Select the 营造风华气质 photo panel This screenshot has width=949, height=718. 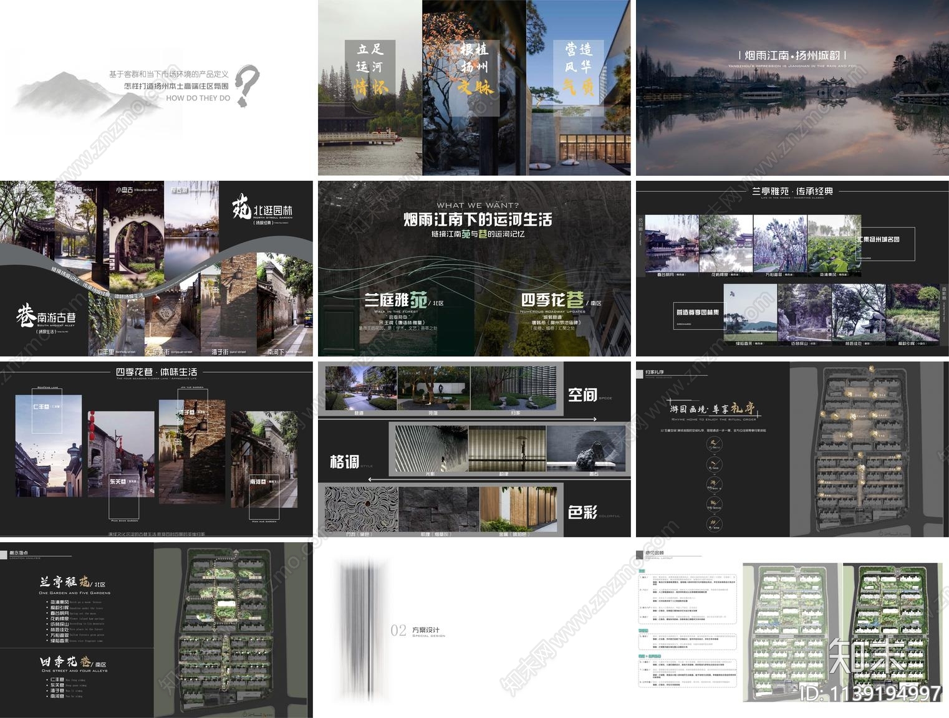(x=578, y=88)
